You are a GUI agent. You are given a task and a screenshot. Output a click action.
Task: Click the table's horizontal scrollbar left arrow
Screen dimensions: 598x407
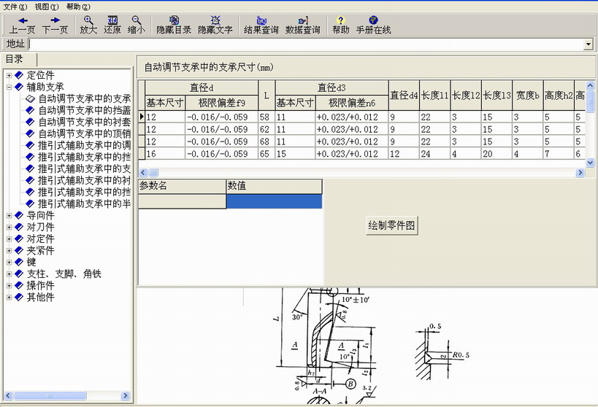click(x=143, y=173)
